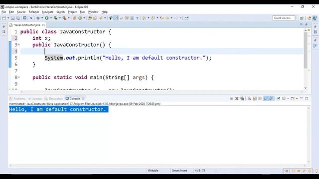Click the highlighted console output text
Viewport: 319px width, 179px height.
[58, 109]
